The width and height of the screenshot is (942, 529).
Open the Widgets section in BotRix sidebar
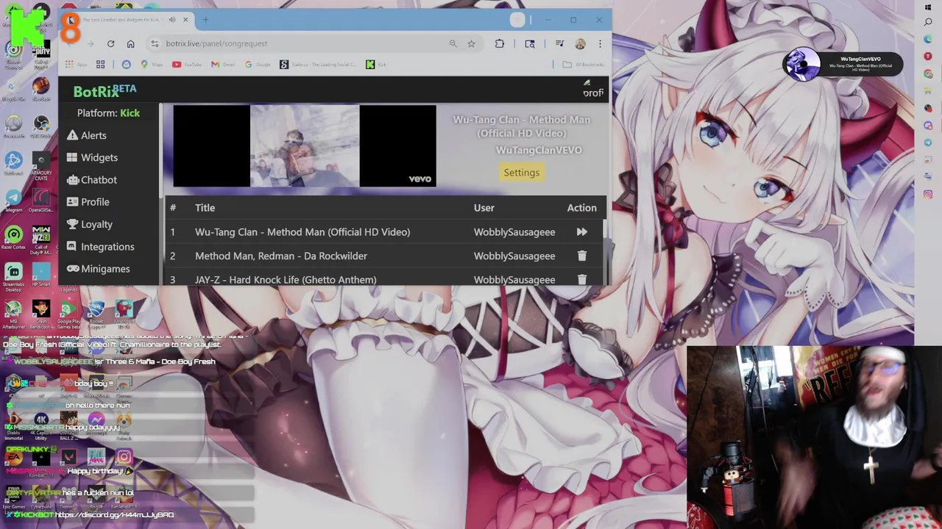point(91,157)
